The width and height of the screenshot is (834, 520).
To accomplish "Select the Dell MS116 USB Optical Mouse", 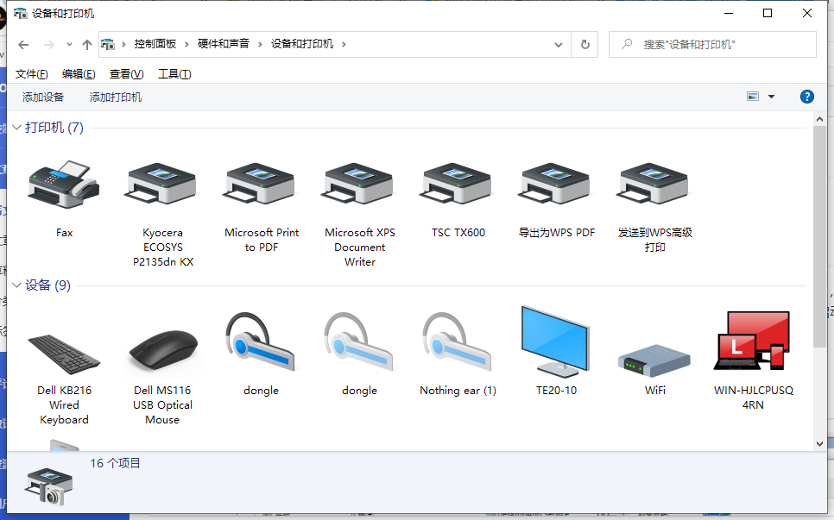I will pos(163,352).
